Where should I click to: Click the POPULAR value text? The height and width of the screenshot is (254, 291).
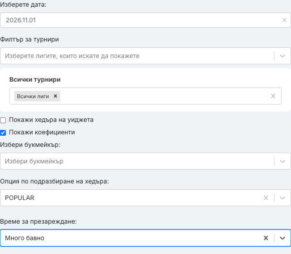(x=20, y=198)
